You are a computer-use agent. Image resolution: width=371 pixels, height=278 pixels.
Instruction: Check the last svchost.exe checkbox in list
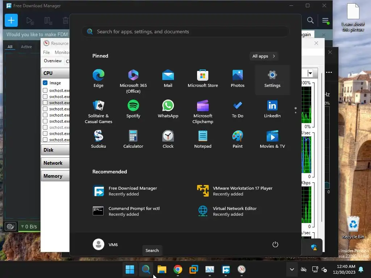(45, 139)
